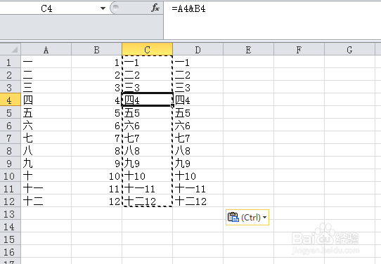Click cell C12 containing 十二12
381x264 pixels.
[x=147, y=201]
